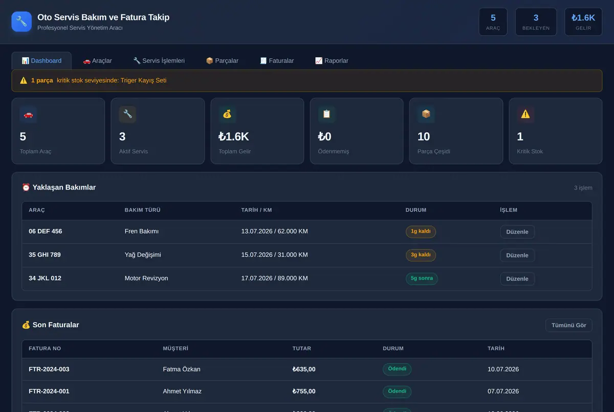614x412 pixels.
Task: Open the Servis İşlemleri tab
Action: coord(159,61)
